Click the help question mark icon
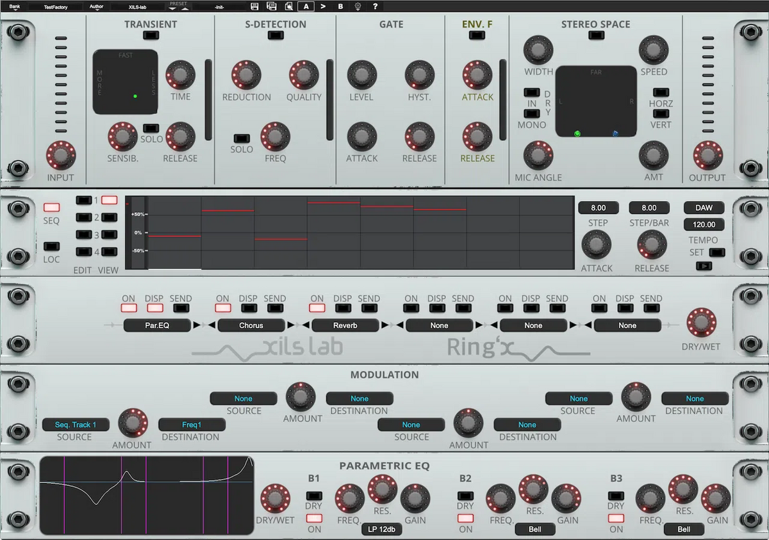The image size is (769, 540). tap(376, 6)
